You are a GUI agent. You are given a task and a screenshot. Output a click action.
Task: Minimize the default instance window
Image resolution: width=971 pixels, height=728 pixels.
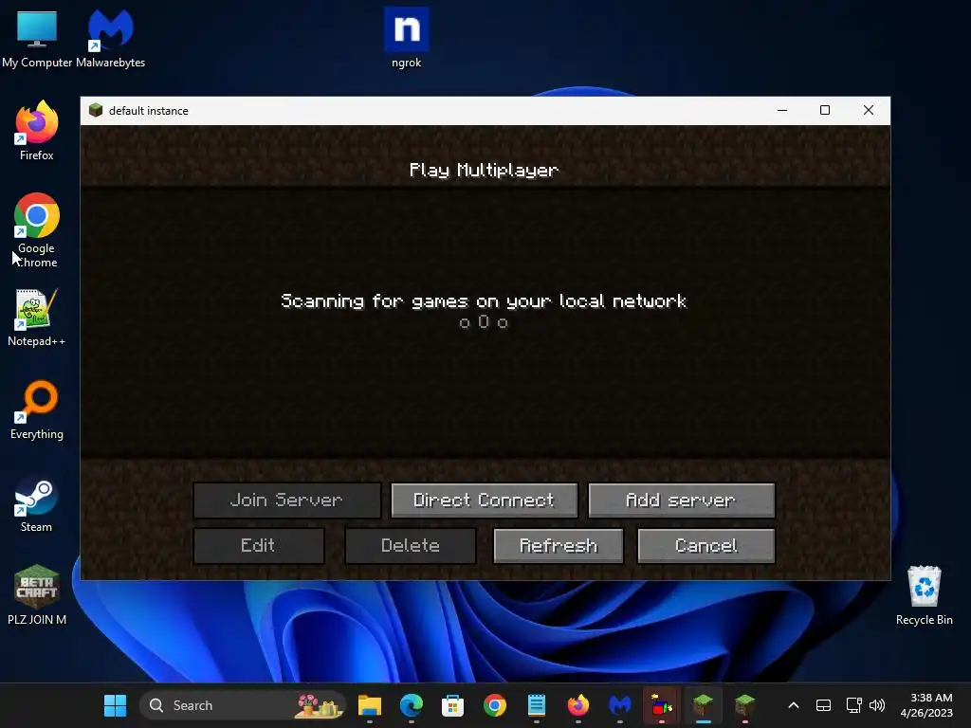point(782,110)
